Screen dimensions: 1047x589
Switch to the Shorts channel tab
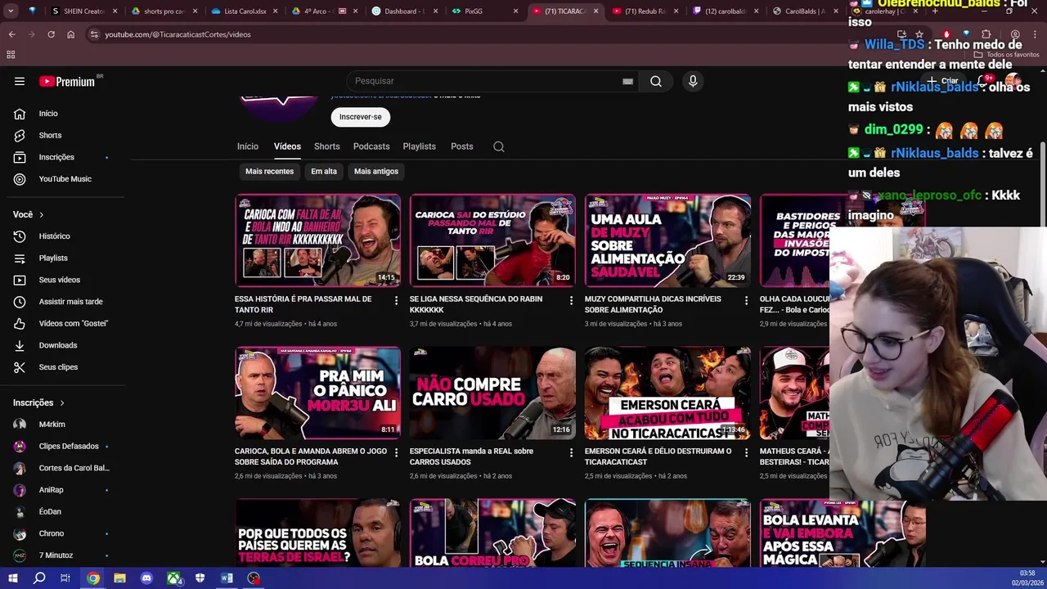click(x=327, y=146)
